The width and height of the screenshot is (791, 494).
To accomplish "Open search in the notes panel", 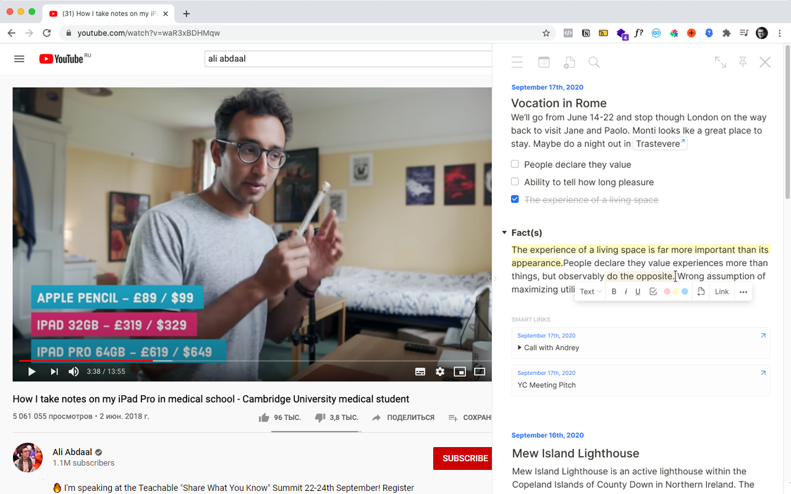I will tap(594, 62).
